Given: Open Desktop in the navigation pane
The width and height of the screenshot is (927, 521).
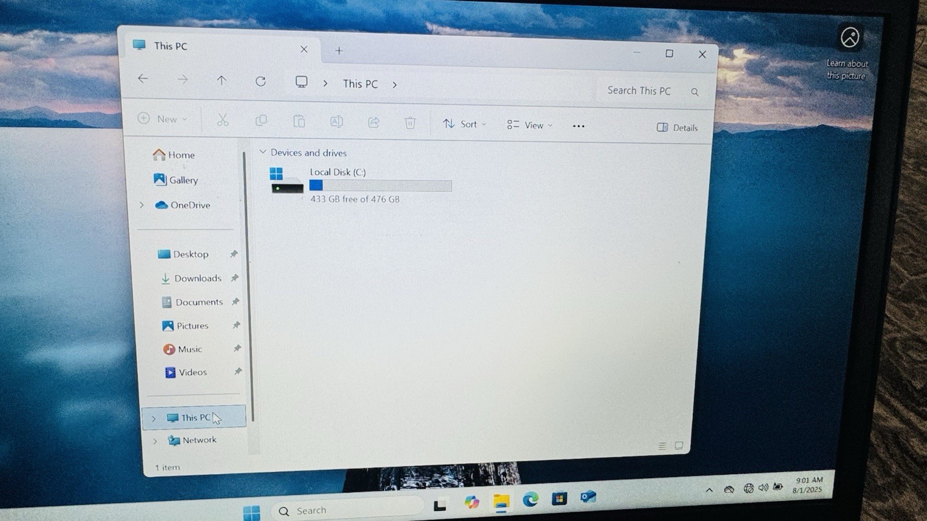Looking at the screenshot, I should click(x=183, y=254).
